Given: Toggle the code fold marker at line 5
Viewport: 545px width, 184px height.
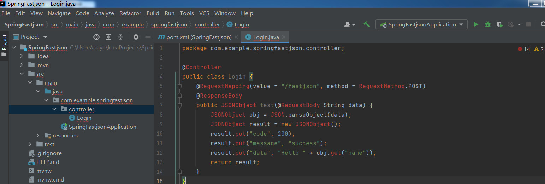Looking at the screenshot, I should (x=179, y=86).
